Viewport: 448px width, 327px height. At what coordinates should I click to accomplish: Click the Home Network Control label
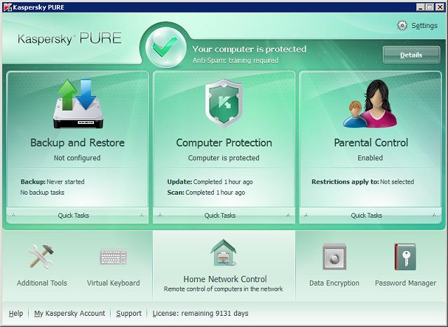click(x=225, y=279)
